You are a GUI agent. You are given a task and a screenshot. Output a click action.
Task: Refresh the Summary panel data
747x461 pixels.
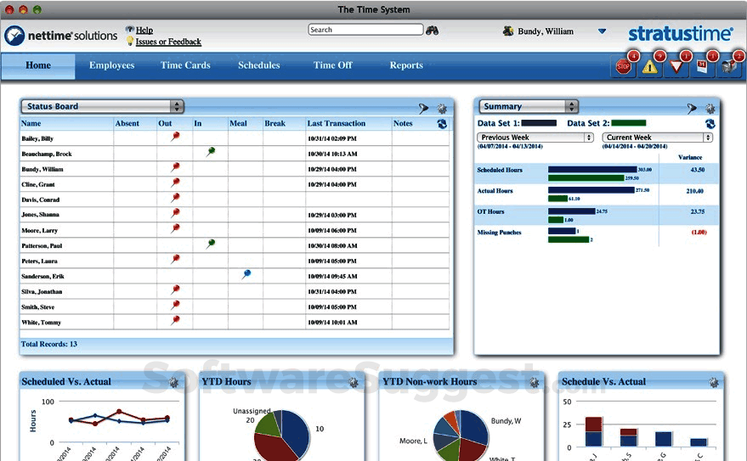[710, 124]
